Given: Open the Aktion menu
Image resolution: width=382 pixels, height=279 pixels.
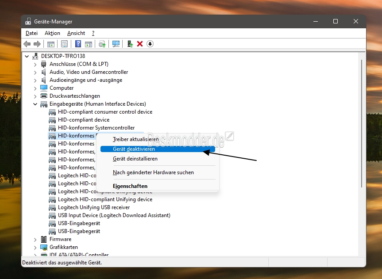Looking at the screenshot, I should point(52,33).
